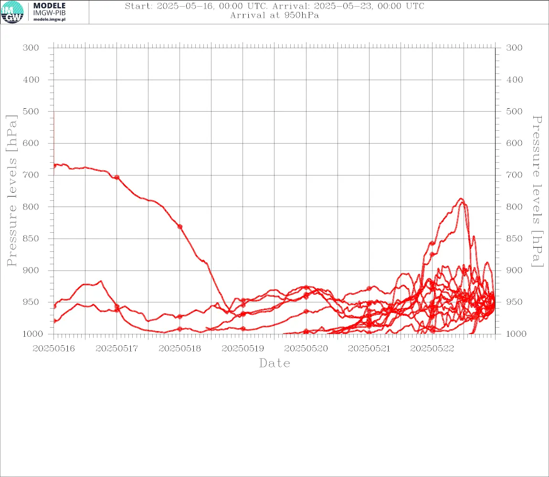Click the right axis 500 label
Screen dimensions: 549x477
(514, 111)
